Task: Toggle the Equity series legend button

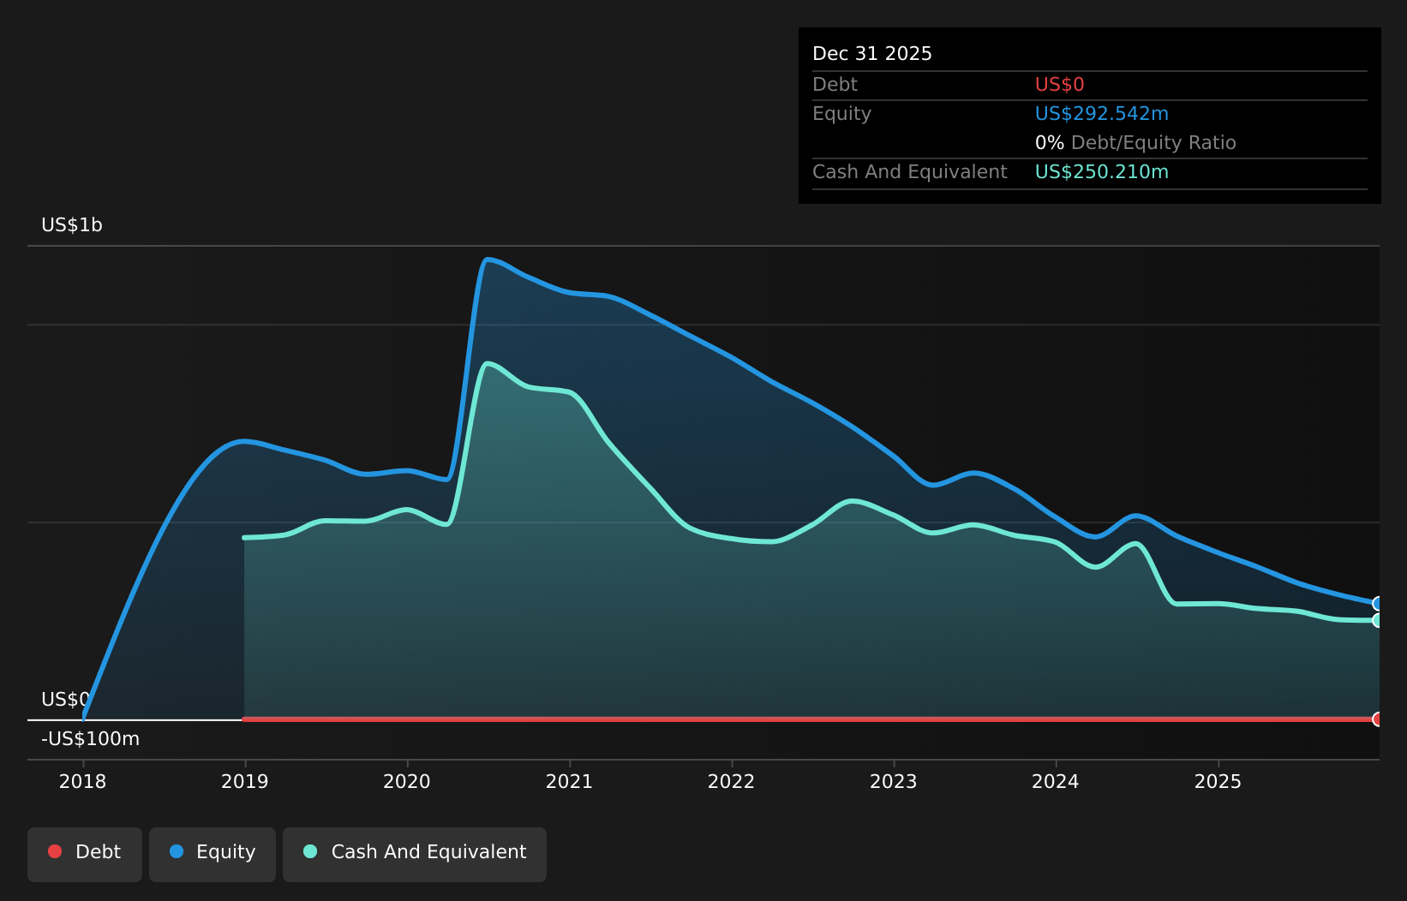Action: coord(213,854)
